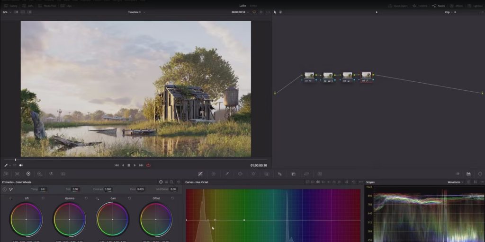Toggle the Timeline panel button

tap(420, 6)
